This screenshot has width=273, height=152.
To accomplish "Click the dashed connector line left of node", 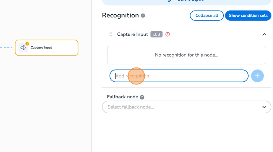I will [x=6, y=48].
